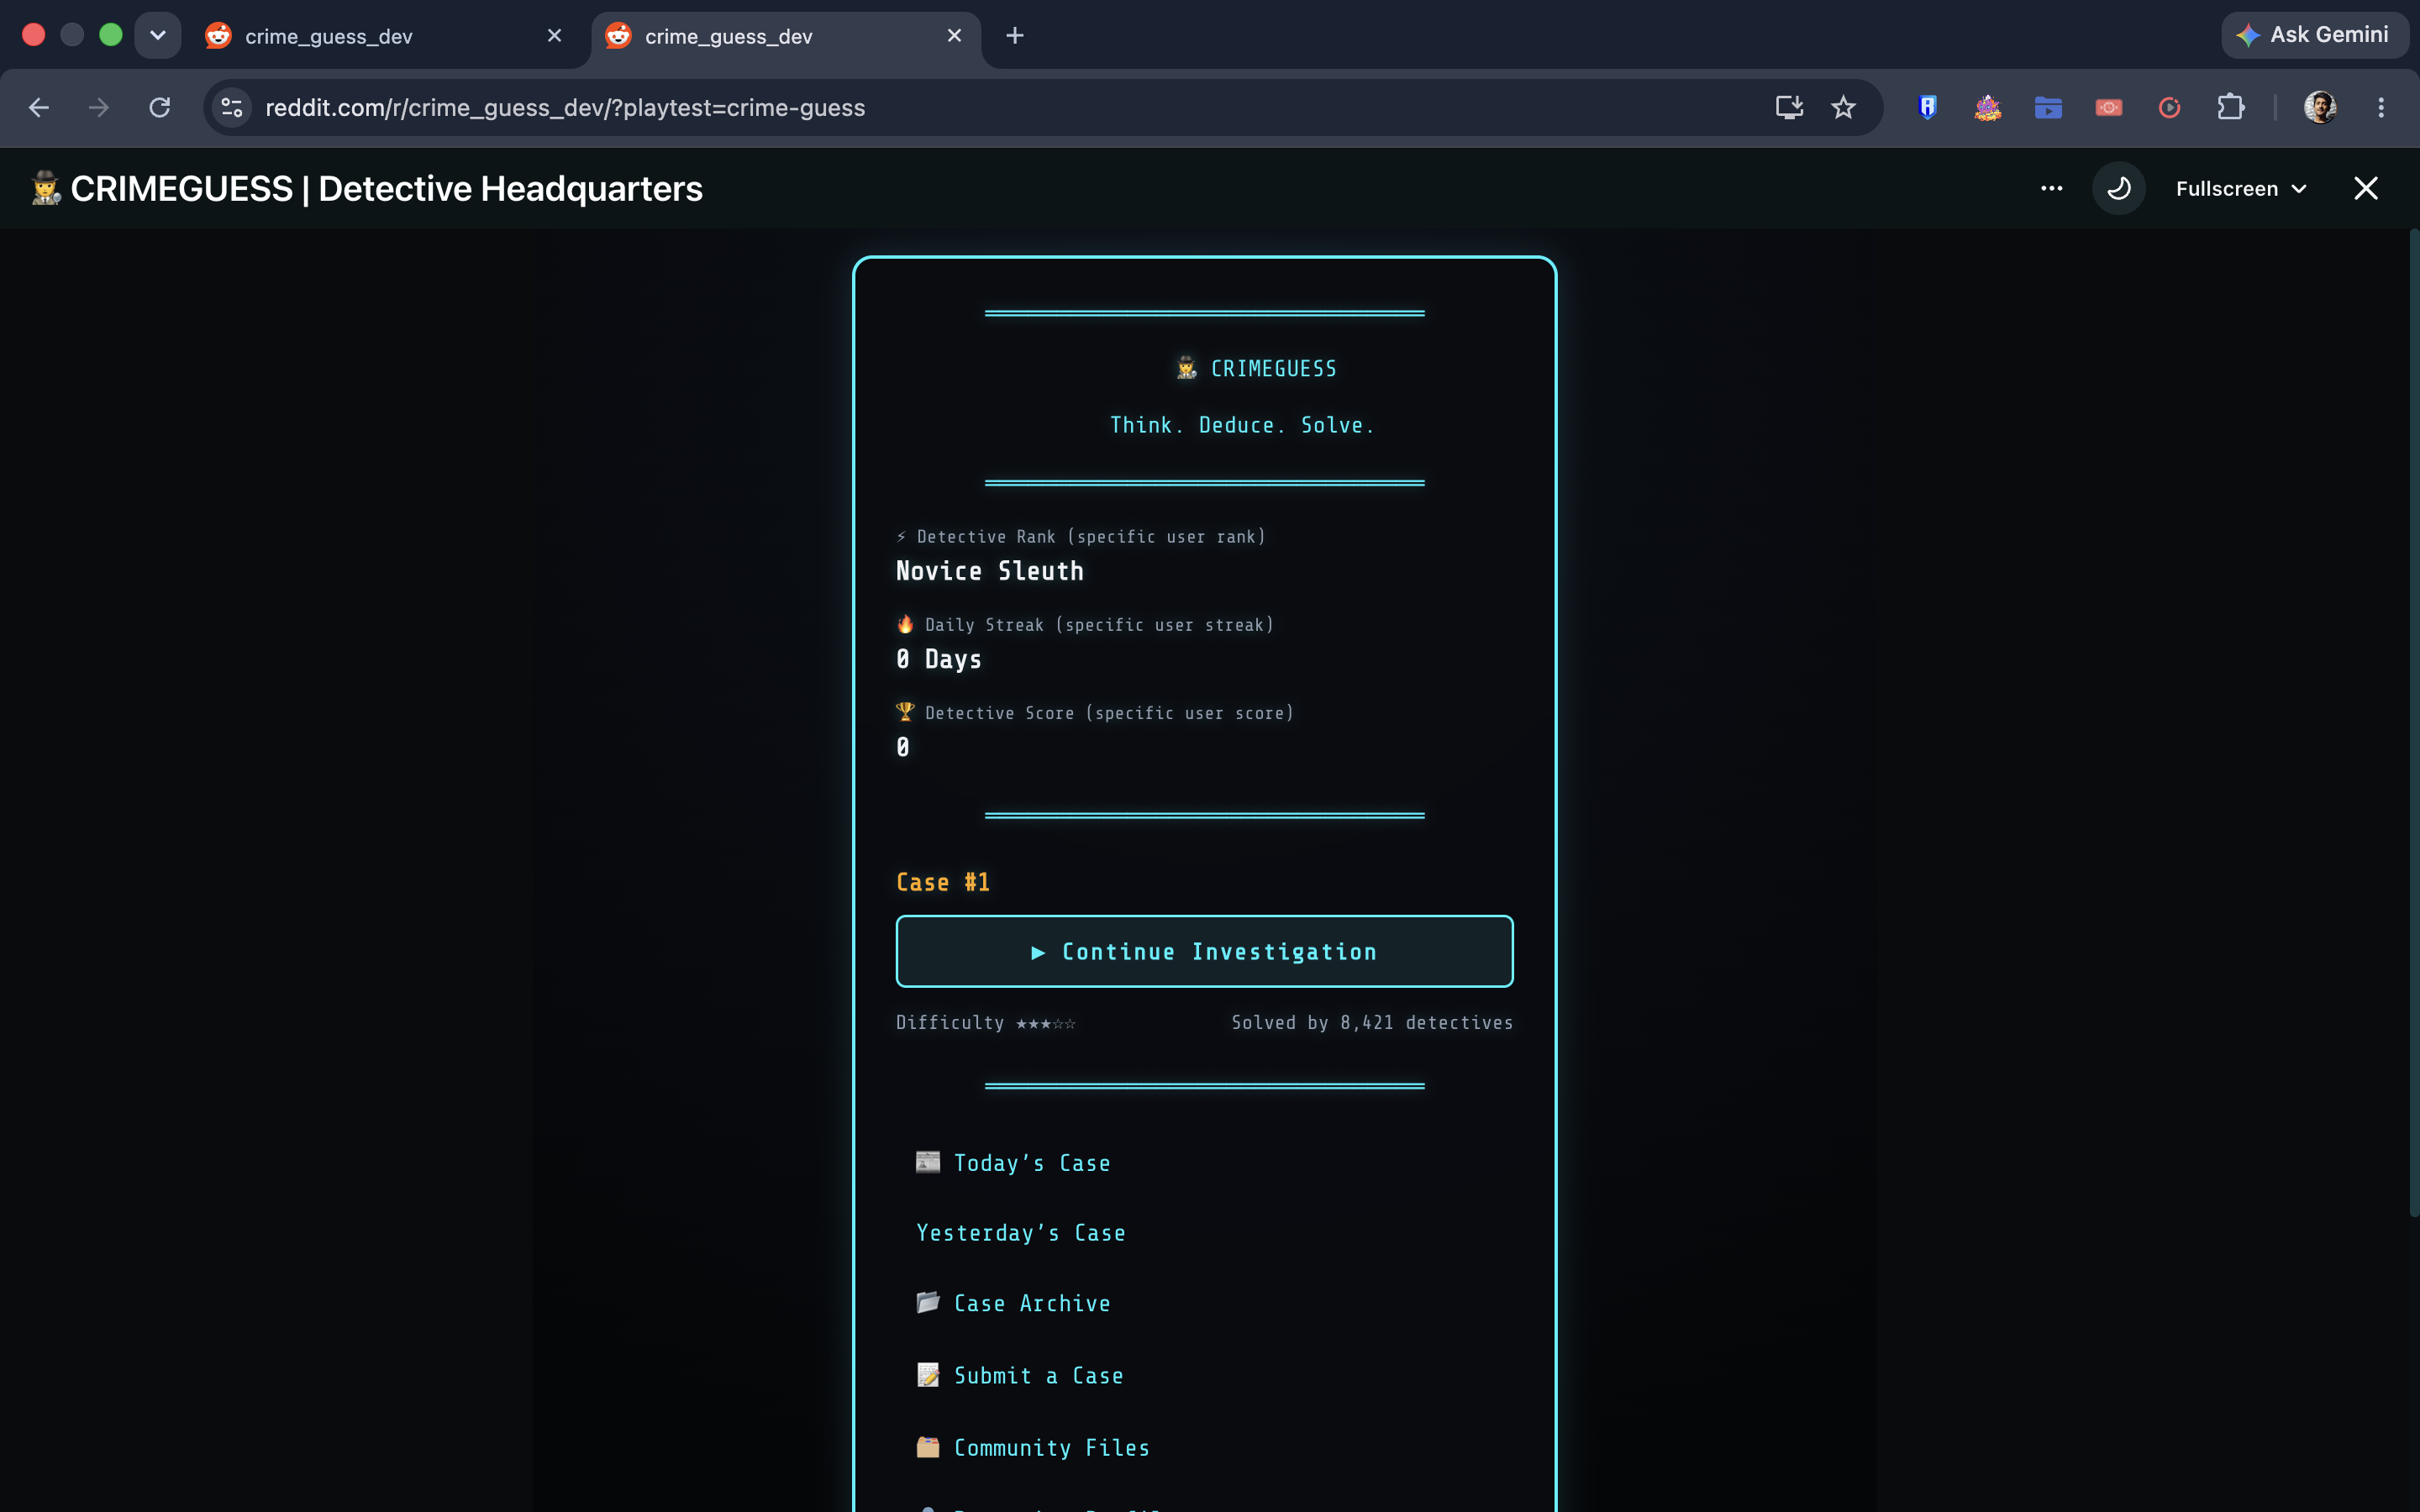Viewport: 2420px width, 1512px height.
Task: Toggle dark mode moon icon
Action: (x=2118, y=188)
